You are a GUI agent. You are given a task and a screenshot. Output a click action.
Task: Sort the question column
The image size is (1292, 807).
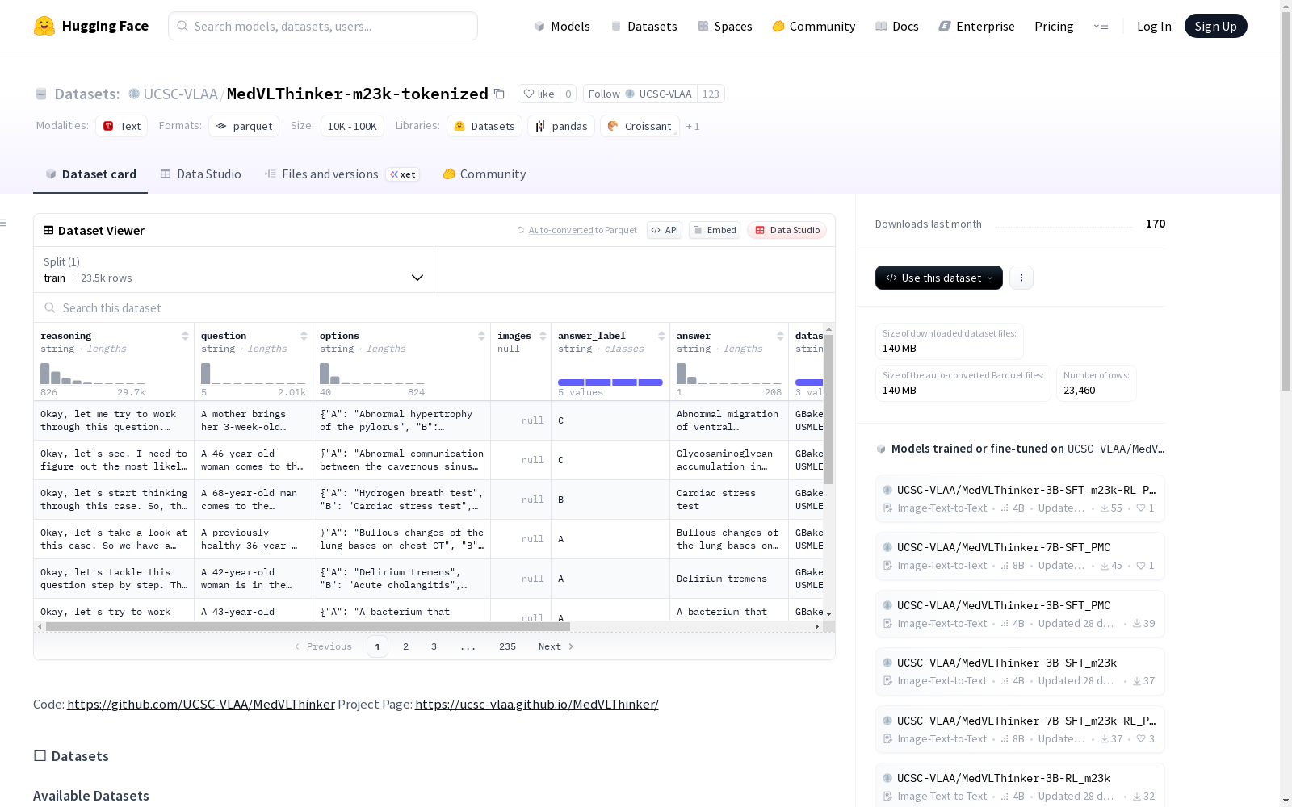coord(304,336)
